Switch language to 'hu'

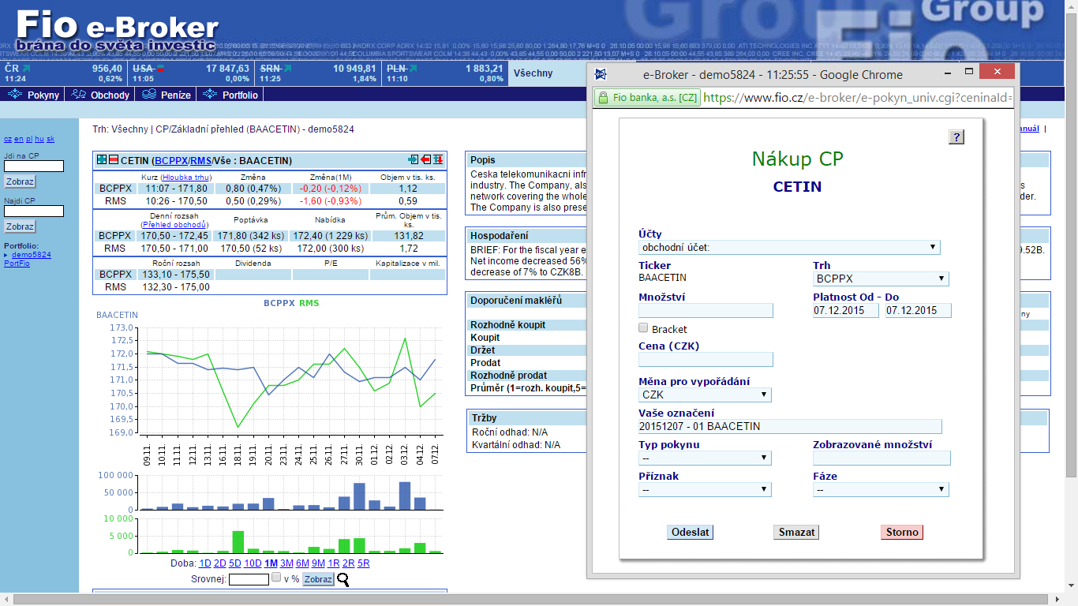39,139
